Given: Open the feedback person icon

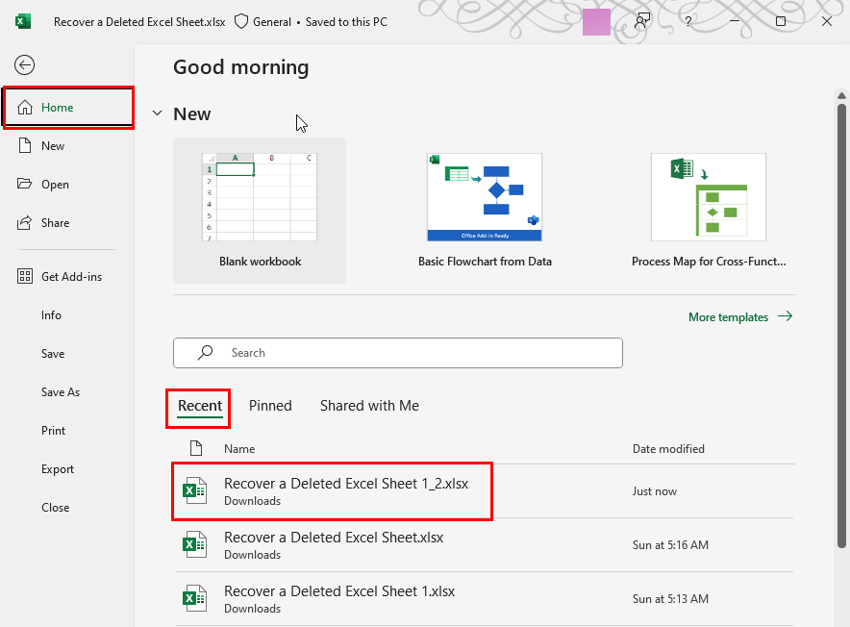Looking at the screenshot, I should click(642, 22).
